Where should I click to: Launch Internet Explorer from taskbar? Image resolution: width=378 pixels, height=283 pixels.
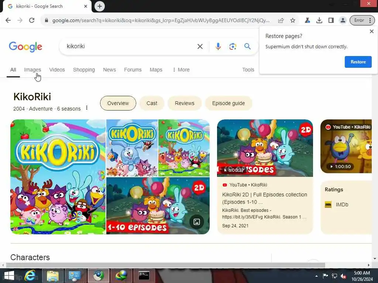[30, 276]
